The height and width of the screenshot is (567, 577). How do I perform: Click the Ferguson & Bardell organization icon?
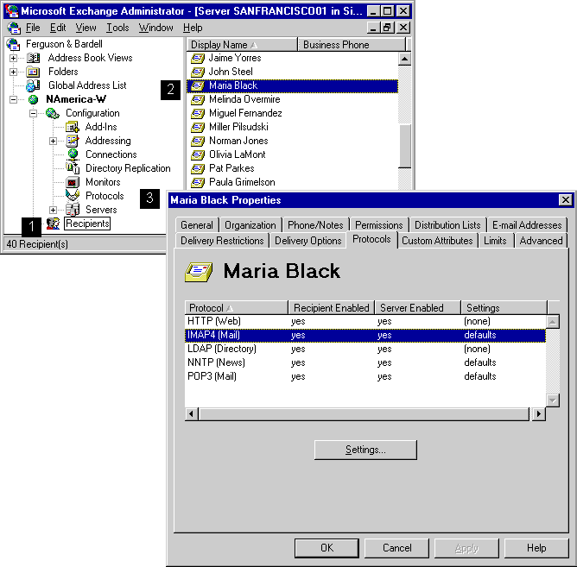pos(13,44)
